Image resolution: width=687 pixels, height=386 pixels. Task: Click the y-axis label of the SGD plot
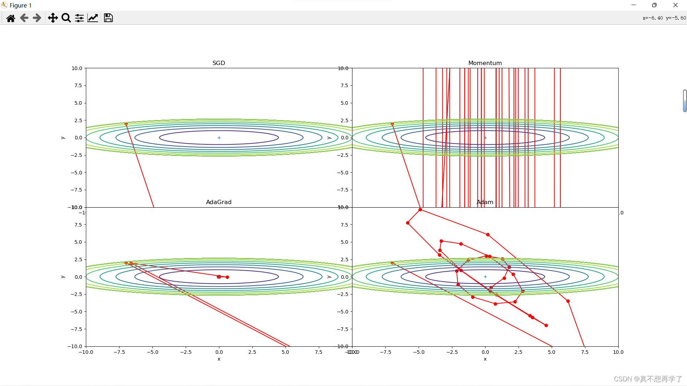coord(63,138)
